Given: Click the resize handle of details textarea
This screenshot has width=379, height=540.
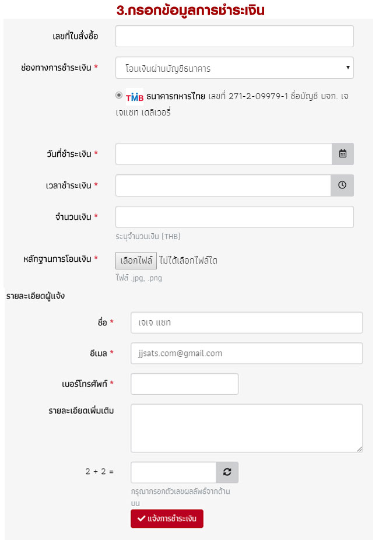Looking at the screenshot, I should pos(360,449).
